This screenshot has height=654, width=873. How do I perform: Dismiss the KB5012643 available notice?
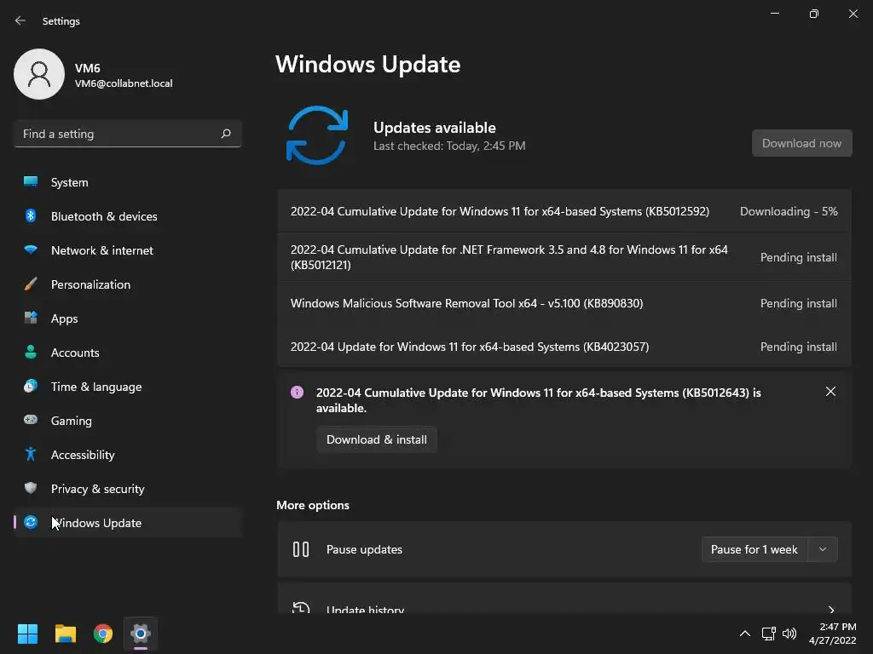tap(830, 392)
